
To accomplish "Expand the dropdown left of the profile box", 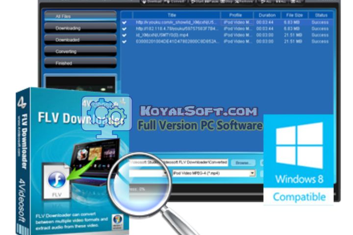I will click(166, 173).
